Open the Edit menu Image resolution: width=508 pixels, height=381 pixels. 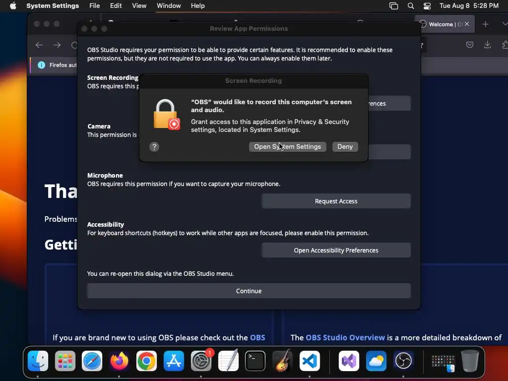(116, 6)
